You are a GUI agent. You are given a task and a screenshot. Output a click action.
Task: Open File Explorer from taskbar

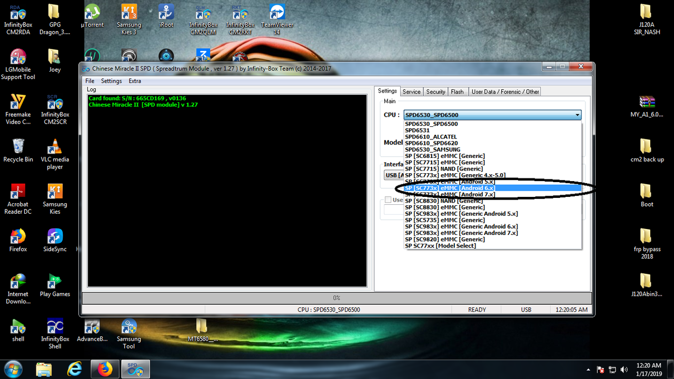[x=44, y=370]
